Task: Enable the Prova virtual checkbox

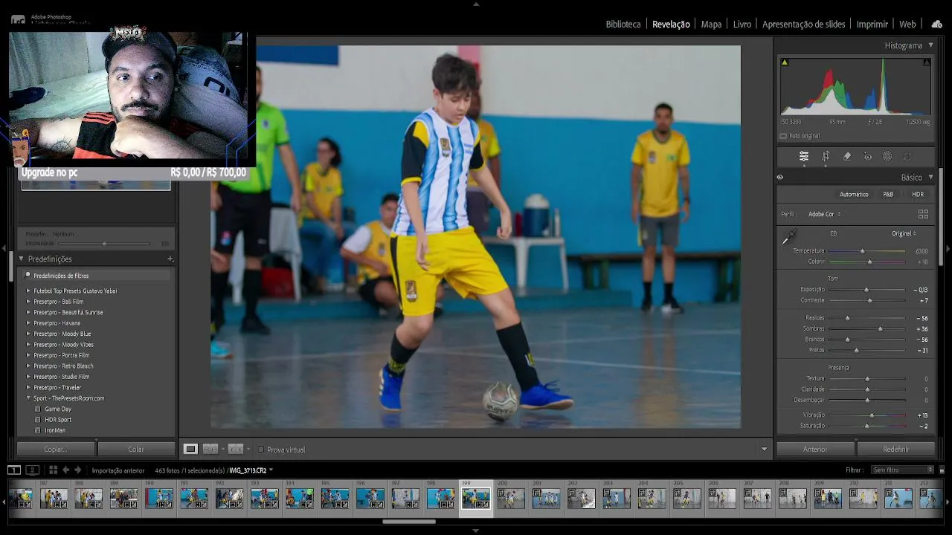Action: click(x=260, y=450)
